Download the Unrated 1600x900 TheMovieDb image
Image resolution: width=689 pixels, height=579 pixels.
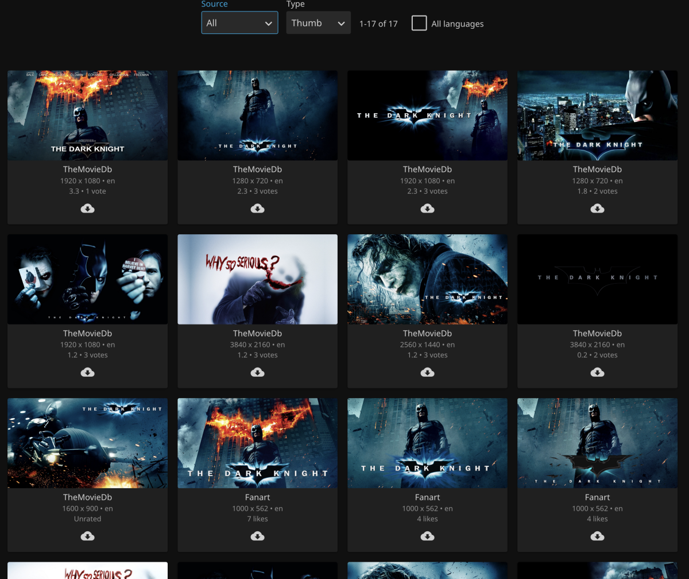[x=87, y=536]
